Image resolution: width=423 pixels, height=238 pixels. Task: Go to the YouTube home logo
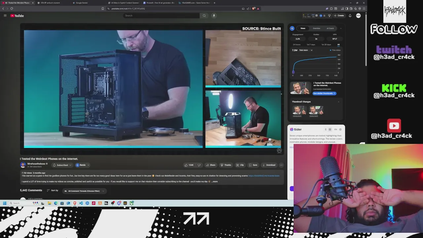point(17,16)
